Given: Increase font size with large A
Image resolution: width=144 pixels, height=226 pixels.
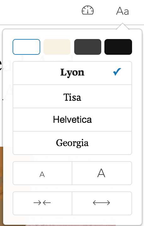Looking at the screenshot, I should click(x=102, y=173).
